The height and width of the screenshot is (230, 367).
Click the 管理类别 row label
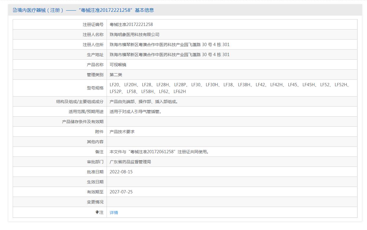pyautogui.click(x=95, y=75)
